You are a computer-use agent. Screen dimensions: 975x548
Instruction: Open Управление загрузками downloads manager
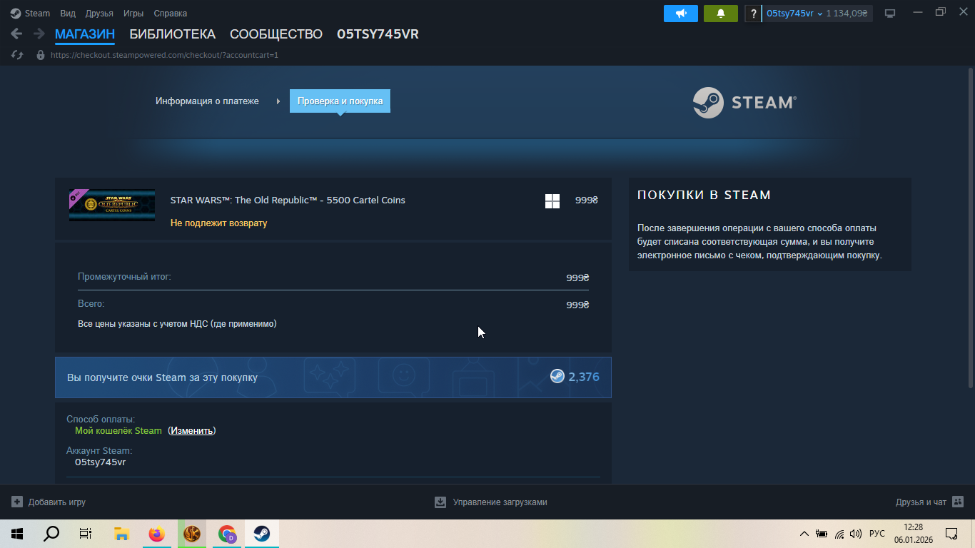click(x=491, y=502)
